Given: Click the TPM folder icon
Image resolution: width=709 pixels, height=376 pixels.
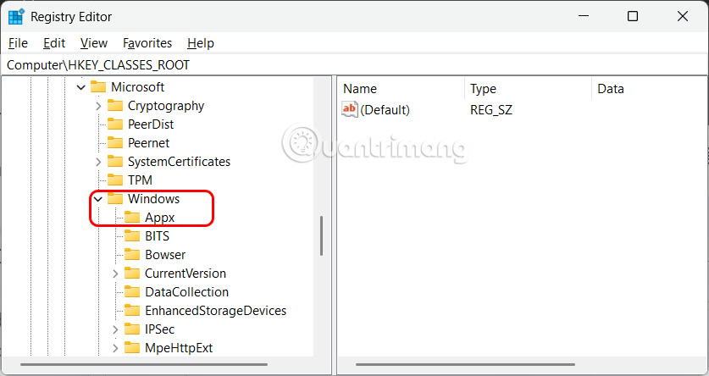Looking at the screenshot, I should [x=115, y=180].
